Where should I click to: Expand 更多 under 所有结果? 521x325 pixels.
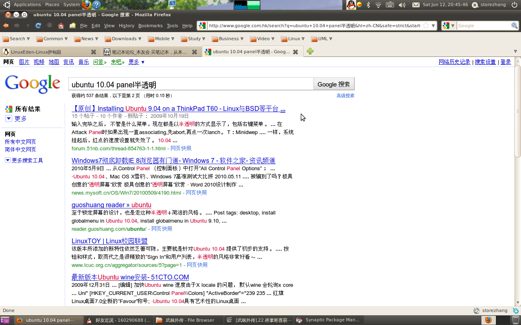[16, 119]
